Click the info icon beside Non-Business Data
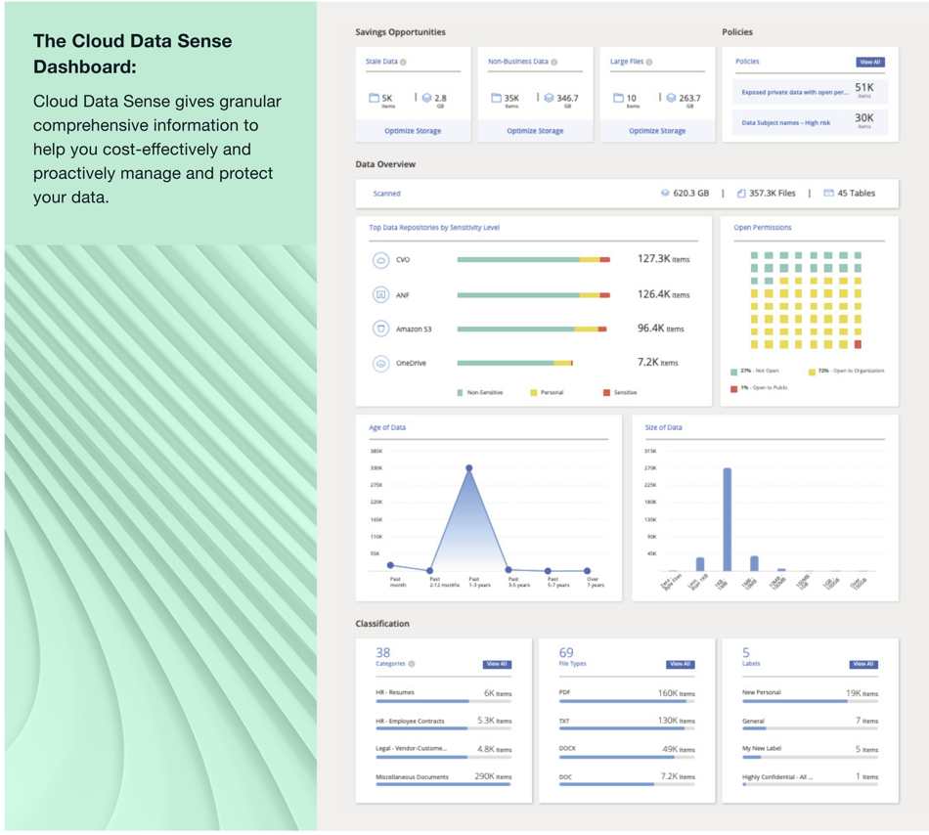 (553, 63)
